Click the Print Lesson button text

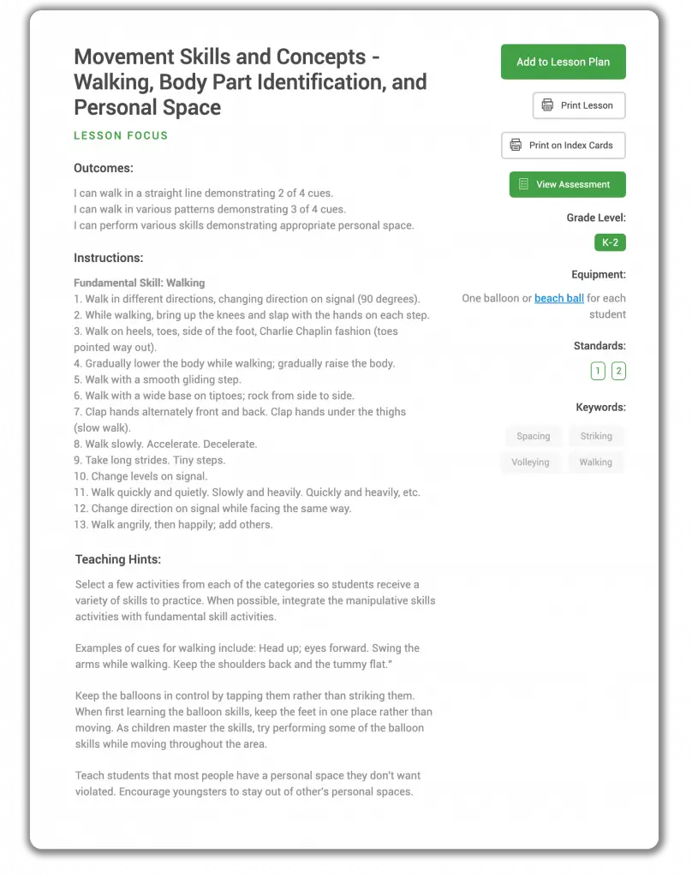tap(587, 105)
